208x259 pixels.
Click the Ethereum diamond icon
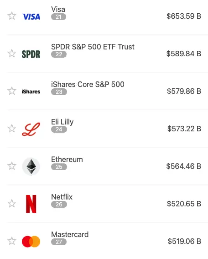[31, 167]
